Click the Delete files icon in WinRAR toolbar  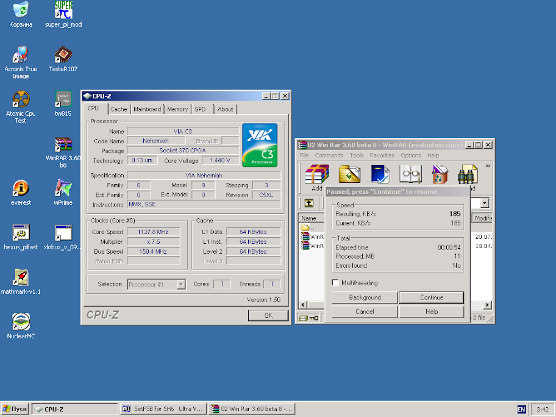click(440, 174)
